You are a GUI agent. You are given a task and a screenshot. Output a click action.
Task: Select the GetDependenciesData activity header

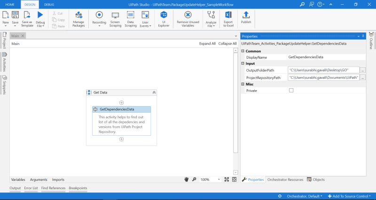[x=122, y=109]
